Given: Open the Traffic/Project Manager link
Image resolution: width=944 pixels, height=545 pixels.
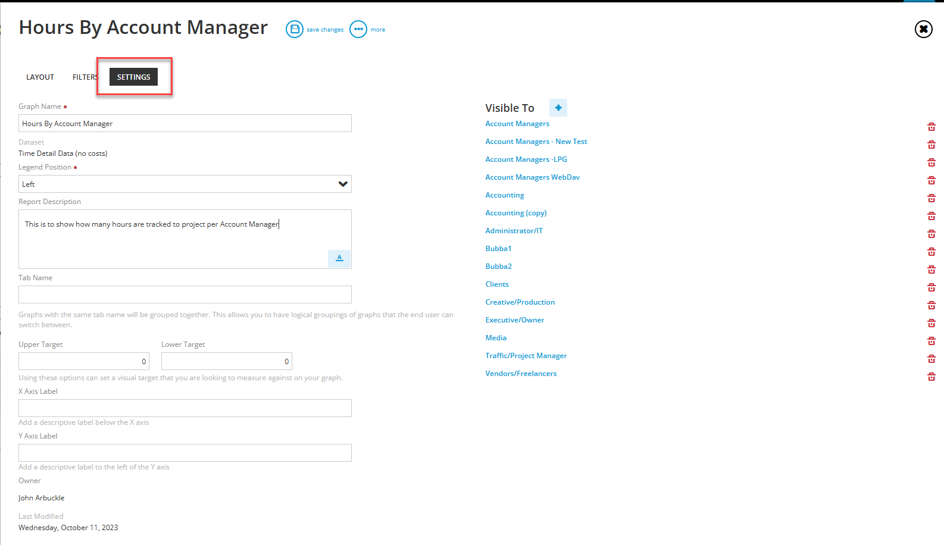Looking at the screenshot, I should click(526, 356).
